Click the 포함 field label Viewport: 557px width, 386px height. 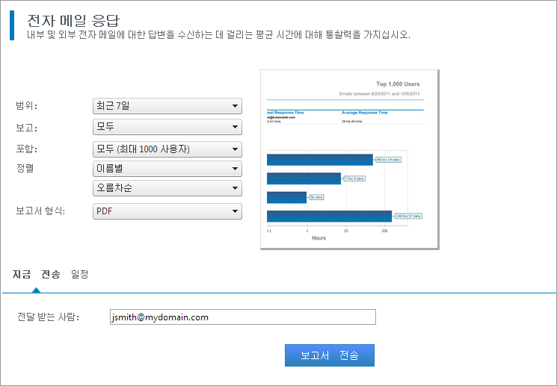(x=27, y=149)
